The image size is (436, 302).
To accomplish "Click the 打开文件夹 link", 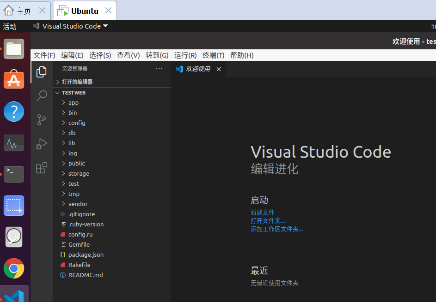I will (268, 220).
